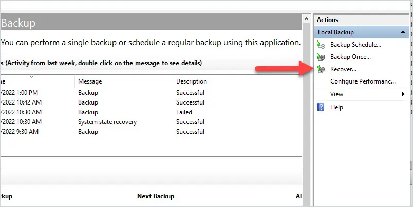Open the View menu item
The width and height of the screenshot is (413, 207).
click(336, 94)
